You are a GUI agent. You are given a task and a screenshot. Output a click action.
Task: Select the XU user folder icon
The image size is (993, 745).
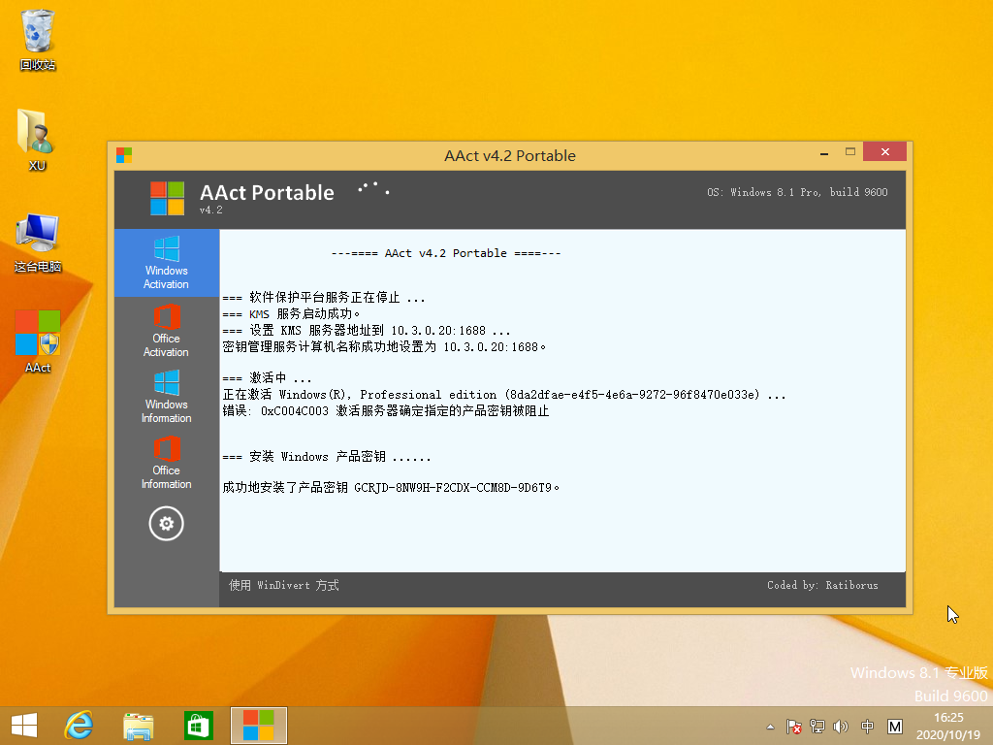[x=37, y=140]
